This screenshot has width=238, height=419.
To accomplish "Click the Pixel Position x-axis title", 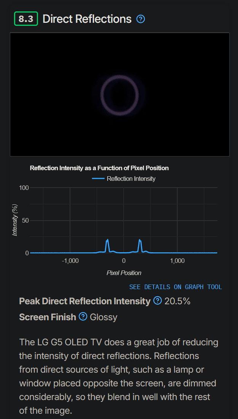I will pyautogui.click(x=124, y=273).
